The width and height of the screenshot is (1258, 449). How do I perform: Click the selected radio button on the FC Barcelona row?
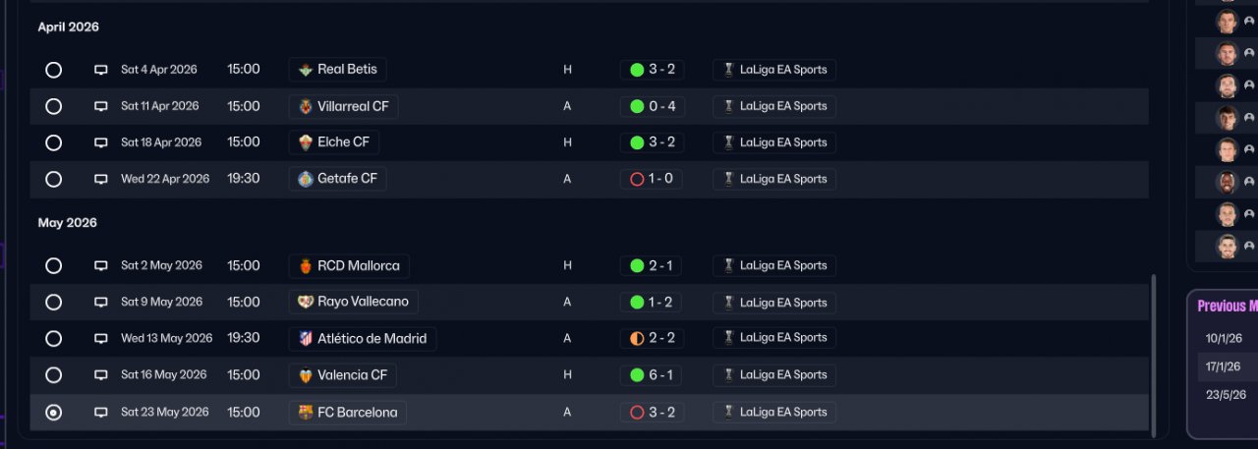54,413
